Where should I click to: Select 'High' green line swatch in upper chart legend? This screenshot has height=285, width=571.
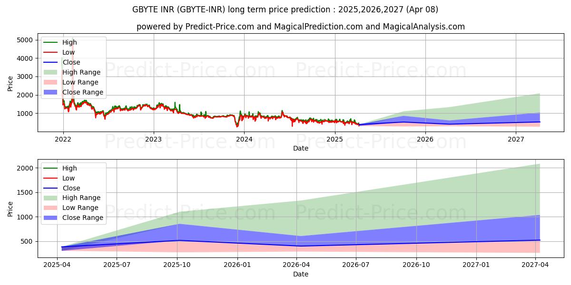pos(50,42)
